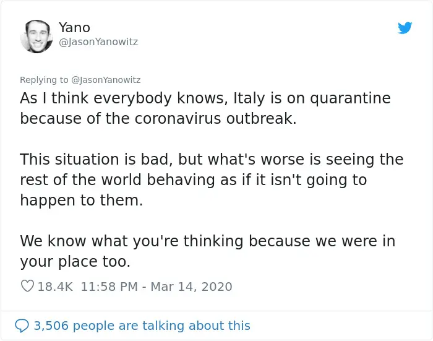Click the display name Yano
The width and height of the screenshot is (433, 341).
click(74, 27)
